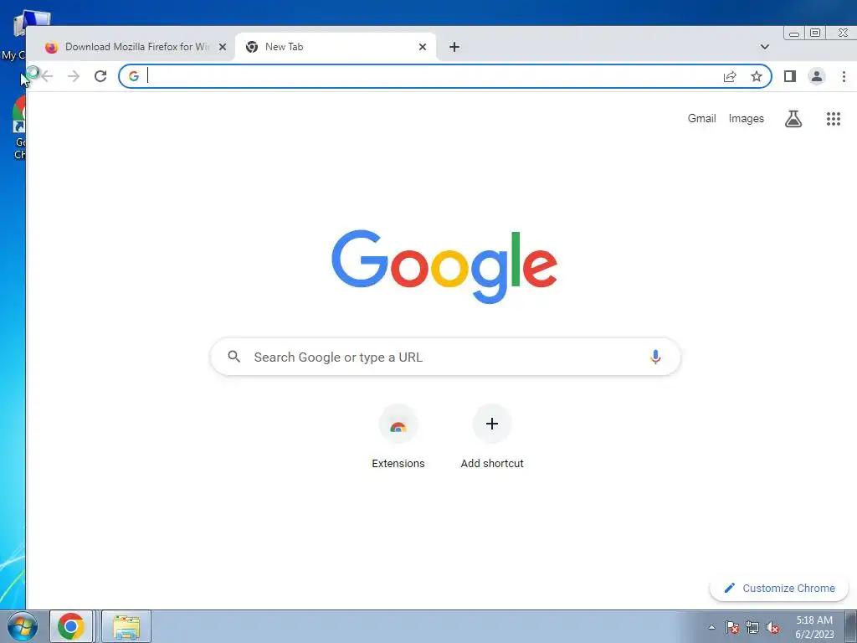Viewport: 857px width, 643px height.
Task: Click the Action Center flag tray icon
Action: pyautogui.click(x=732, y=628)
